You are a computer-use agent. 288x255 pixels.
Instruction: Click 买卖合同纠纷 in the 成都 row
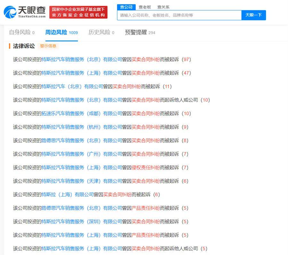tap(146, 113)
